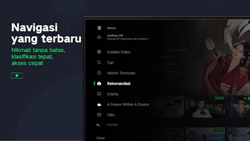Select the Masuk login entry

111,28
